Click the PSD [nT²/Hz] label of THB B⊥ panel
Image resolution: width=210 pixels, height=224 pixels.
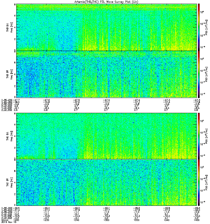coord(206,27)
